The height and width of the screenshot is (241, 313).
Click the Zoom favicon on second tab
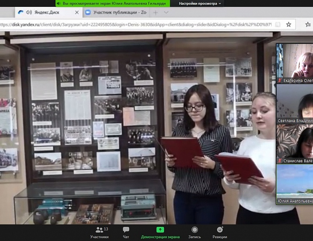tap(88, 12)
